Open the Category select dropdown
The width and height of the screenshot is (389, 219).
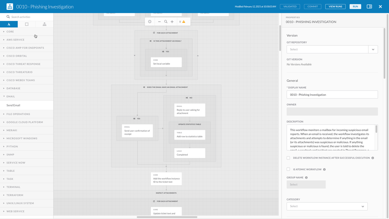coord(327,206)
